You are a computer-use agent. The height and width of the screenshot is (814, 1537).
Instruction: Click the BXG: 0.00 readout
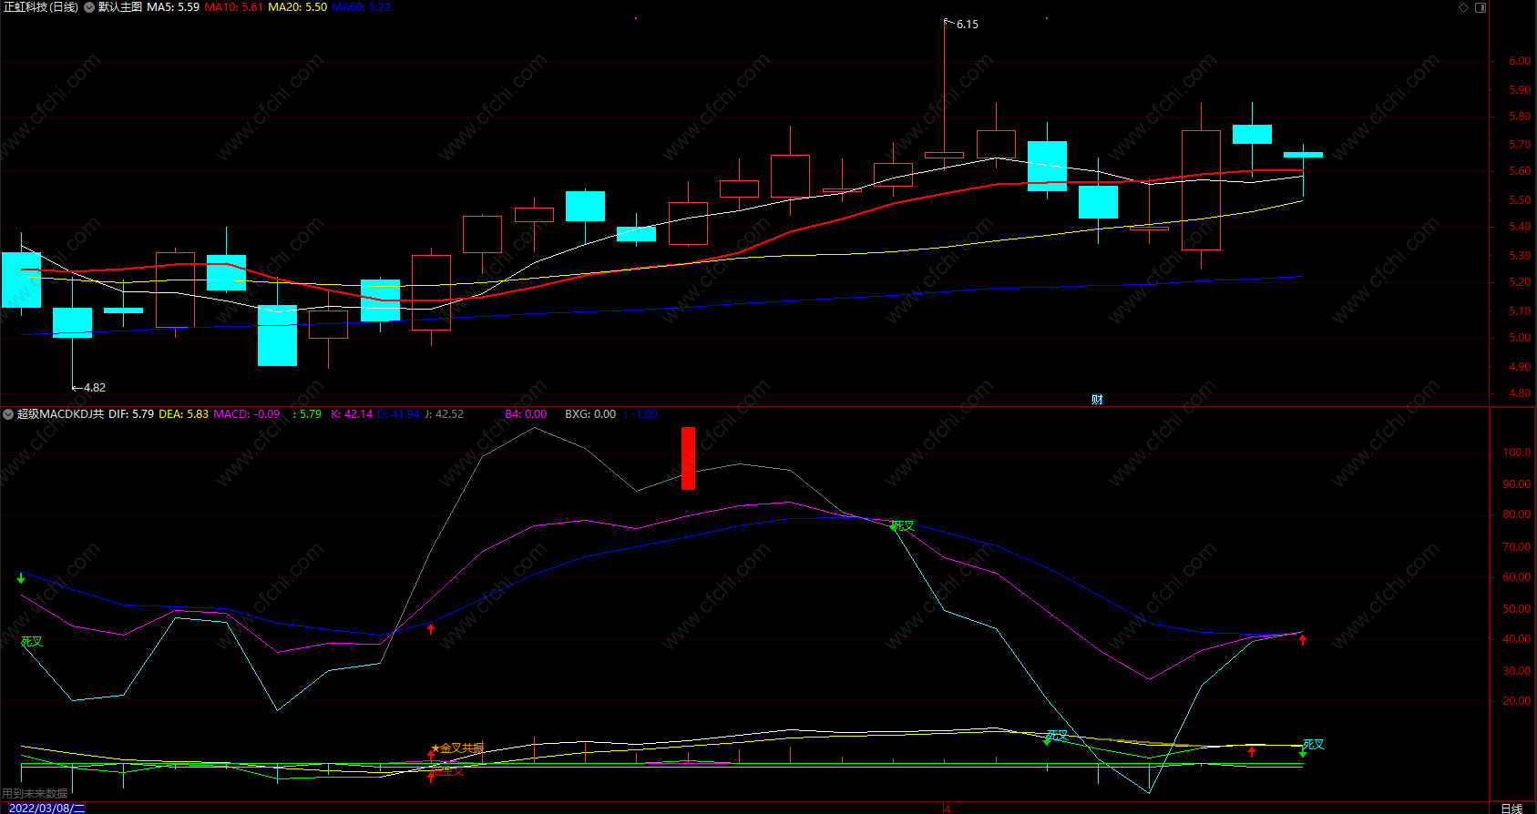pos(590,414)
